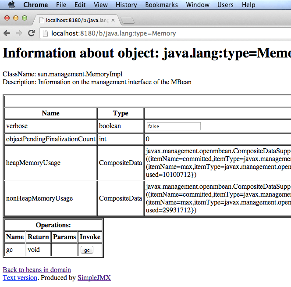Click the heapMemoryUsage name cell

pyautogui.click(x=50, y=163)
